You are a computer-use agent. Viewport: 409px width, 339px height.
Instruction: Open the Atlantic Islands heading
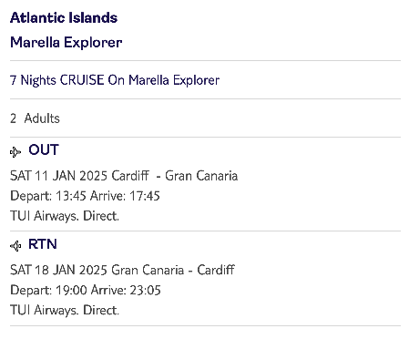click(64, 17)
